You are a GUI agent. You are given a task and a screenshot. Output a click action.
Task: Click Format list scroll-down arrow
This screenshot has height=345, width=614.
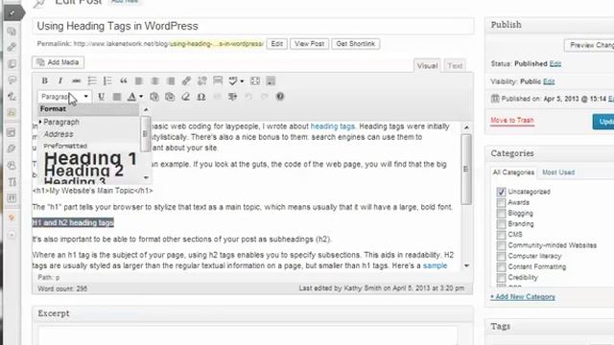click(146, 178)
